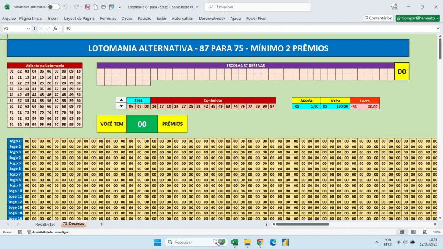Image resolution: width=443 pixels, height=249 pixels.
Task: Click the user account avatar icon
Action: [x=395, y=7]
